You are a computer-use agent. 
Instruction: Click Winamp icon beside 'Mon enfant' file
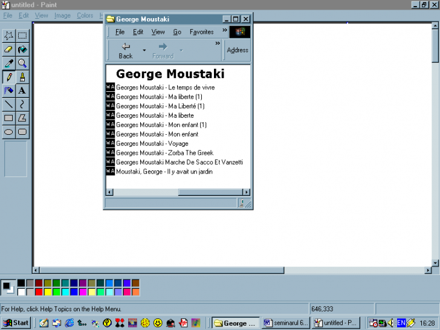[x=110, y=134]
